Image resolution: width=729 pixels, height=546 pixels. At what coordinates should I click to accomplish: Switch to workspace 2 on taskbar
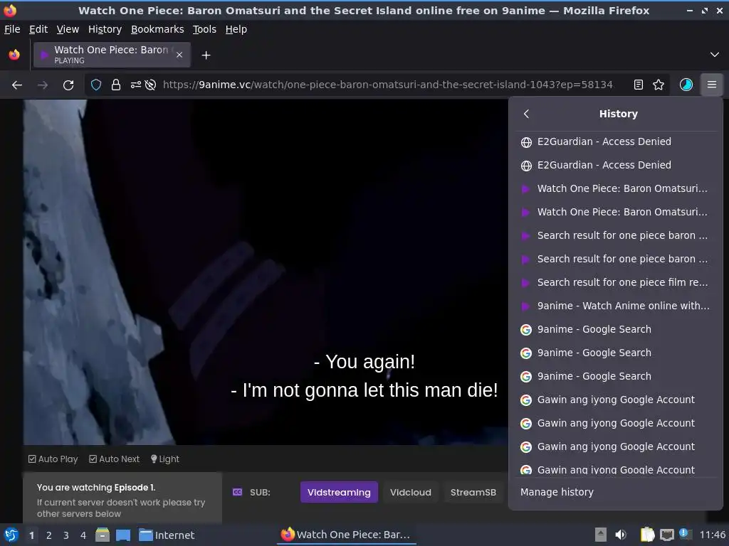(x=49, y=535)
